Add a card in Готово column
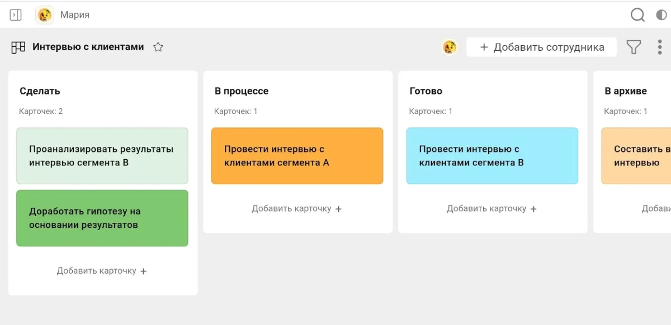 point(492,209)
